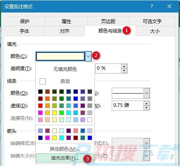
Task: Collapse the fill 颜色 dropdown arrow
Action: point(88,56)
